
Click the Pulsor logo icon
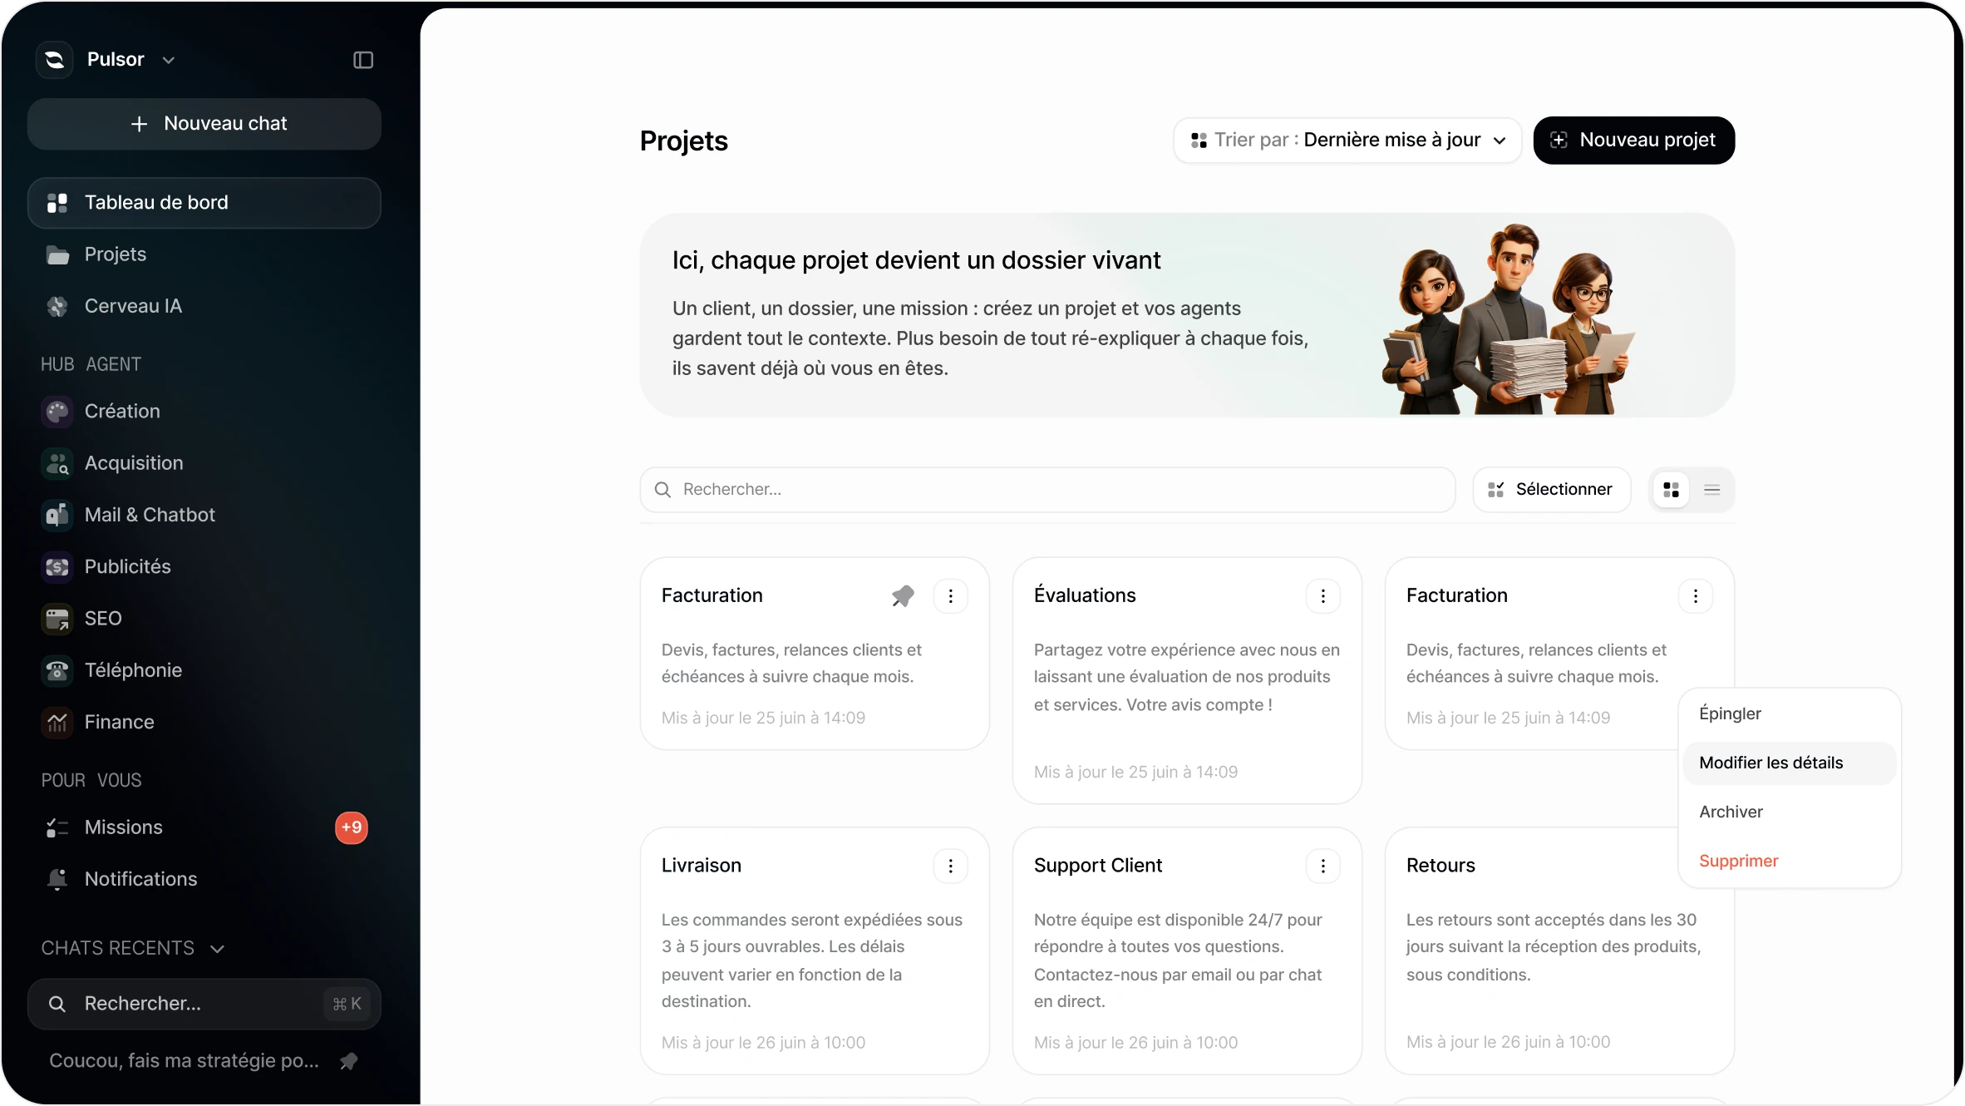(x=55, y=60)
